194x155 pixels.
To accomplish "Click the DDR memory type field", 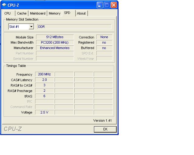I will tap(74, 27).
